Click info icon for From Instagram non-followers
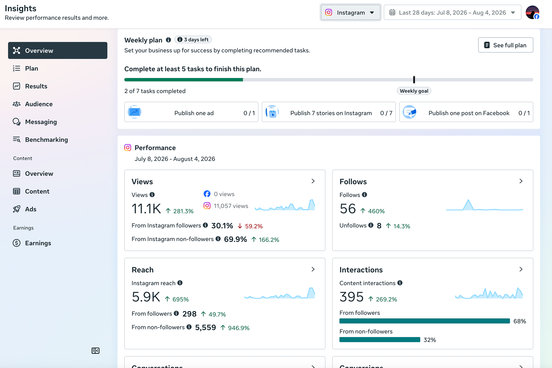The width and height of the screenshot is (552, 368). [x=218, y=239]
